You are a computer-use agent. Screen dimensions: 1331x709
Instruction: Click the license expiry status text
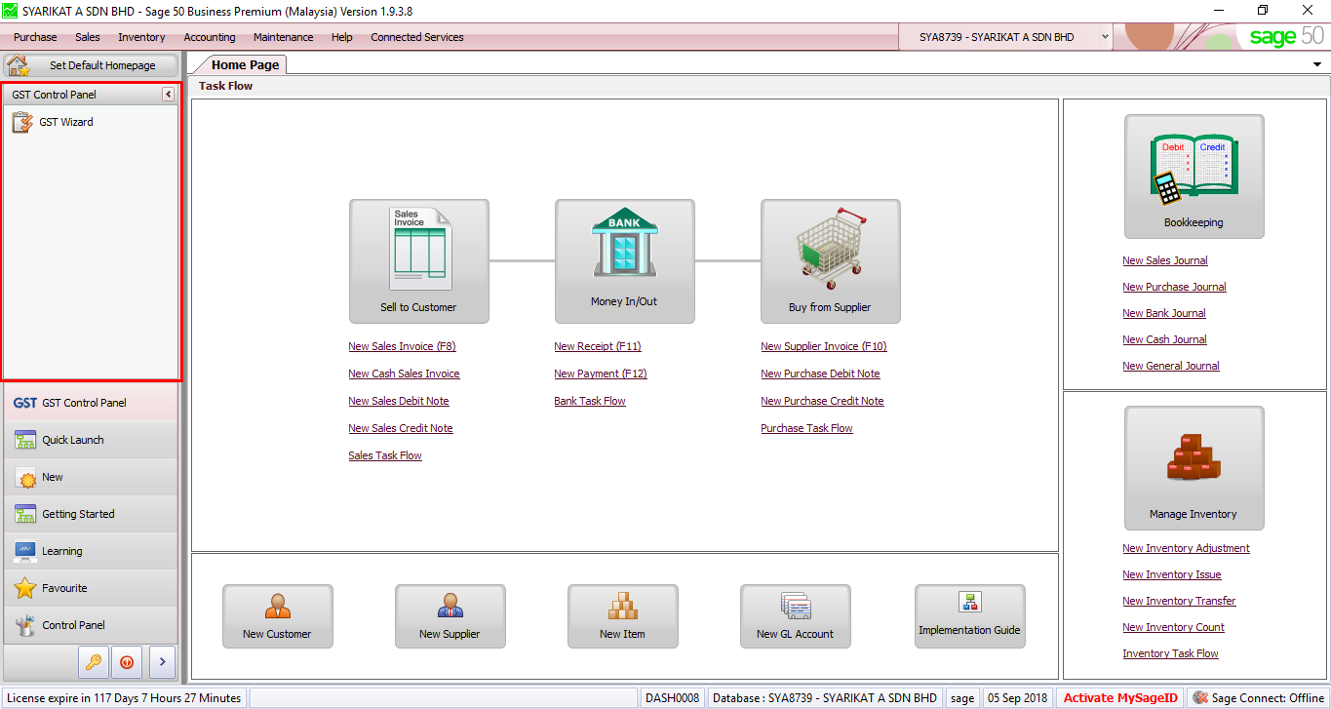click(x=124, y=698)
